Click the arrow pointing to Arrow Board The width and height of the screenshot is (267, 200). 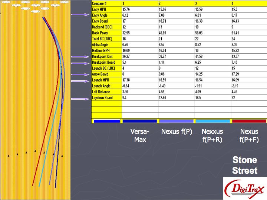[x=81, y=74]
